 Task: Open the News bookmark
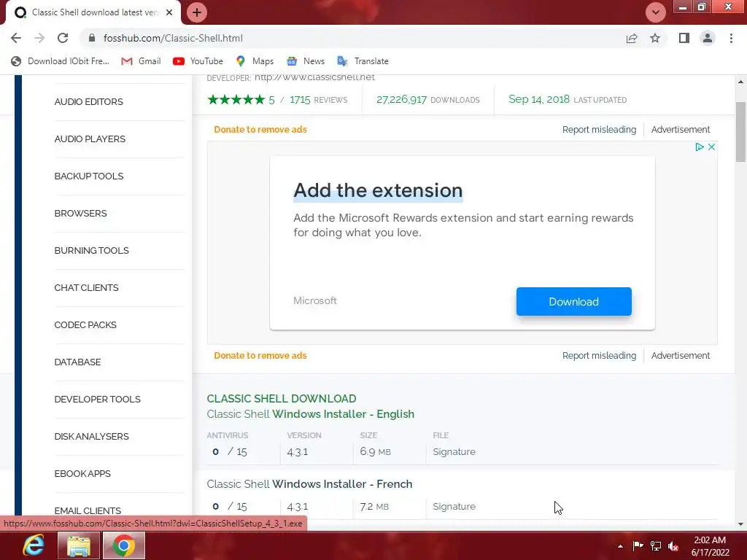pyautogui.click(x=306, y=61)
